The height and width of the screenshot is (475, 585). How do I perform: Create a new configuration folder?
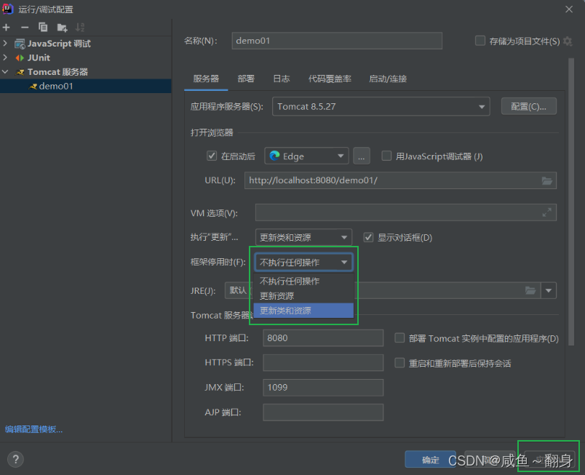tap(62, 27)
